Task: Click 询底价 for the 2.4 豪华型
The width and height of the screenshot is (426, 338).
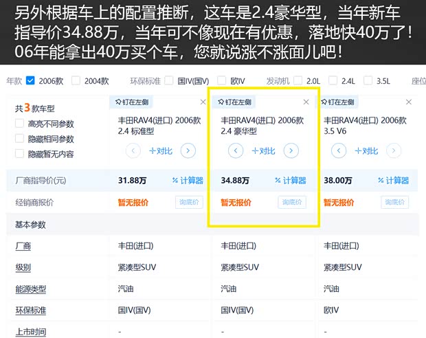Action: tap(292, 202)
